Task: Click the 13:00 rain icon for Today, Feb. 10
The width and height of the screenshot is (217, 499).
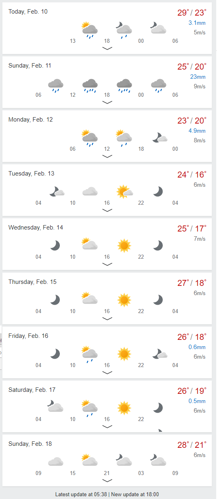Action: (x=90, y=30)
